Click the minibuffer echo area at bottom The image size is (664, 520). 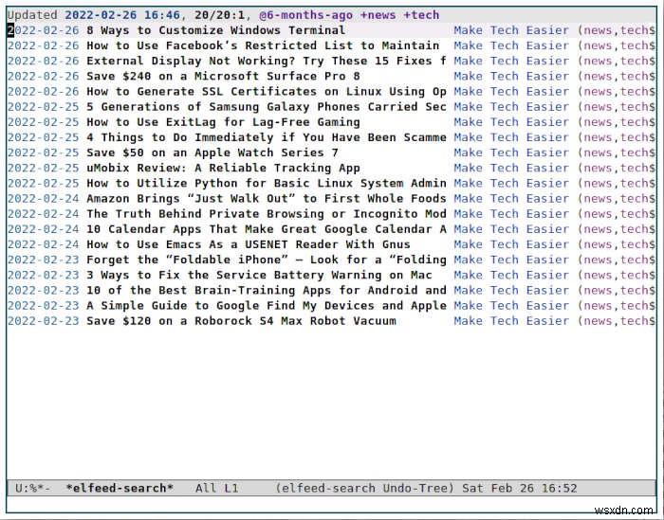[331, 504]
